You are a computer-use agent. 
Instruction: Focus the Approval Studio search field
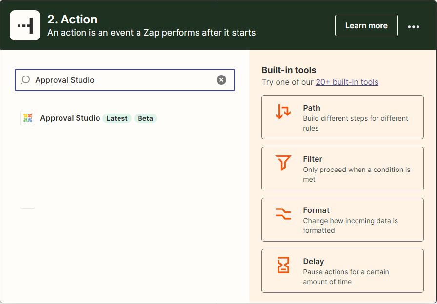[122, 80]
